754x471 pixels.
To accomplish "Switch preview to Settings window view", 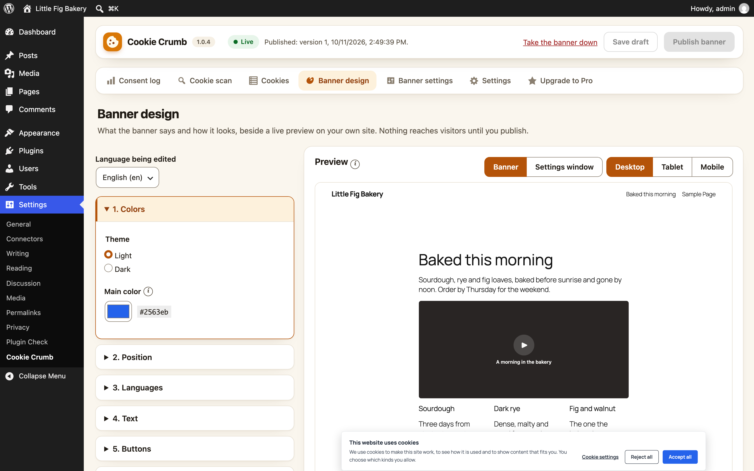I will pyautogui.click(x=564, y=167).
